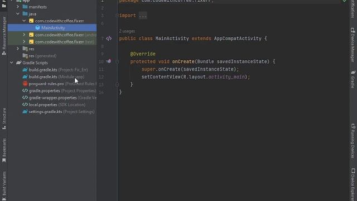This screenshot has height=201, width=357.
Task: Open the Gradle side panel
Action: (x=353, y=79)
